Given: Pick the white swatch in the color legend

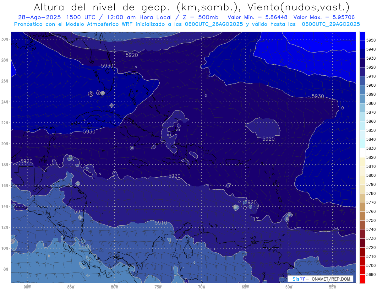Looking at the screenshot, I should [362, 153].
